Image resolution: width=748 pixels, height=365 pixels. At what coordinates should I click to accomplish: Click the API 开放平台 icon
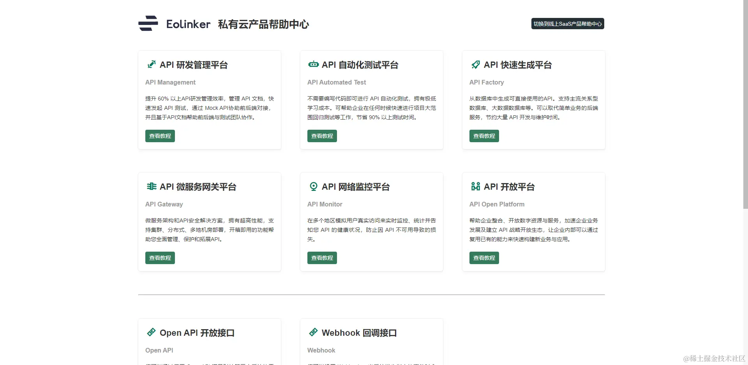475,186
